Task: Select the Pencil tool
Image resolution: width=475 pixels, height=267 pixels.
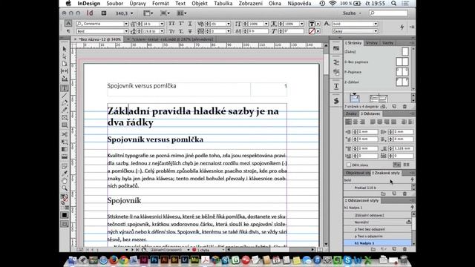Action: click(65, 111)
